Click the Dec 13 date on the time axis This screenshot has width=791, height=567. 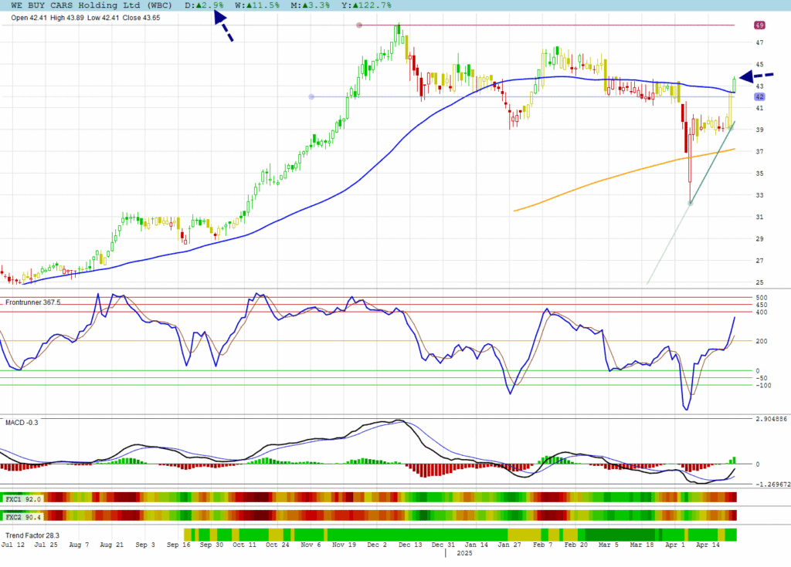(x=410, y=545)
